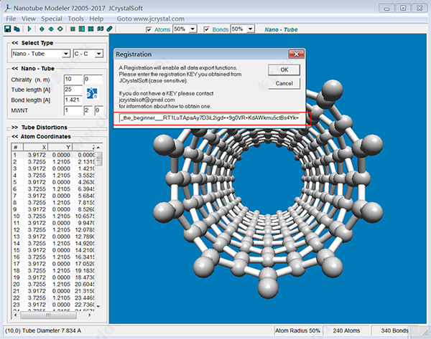
Task: Maximize the Nanotube Modeler window
Action: tap(403, 8)
